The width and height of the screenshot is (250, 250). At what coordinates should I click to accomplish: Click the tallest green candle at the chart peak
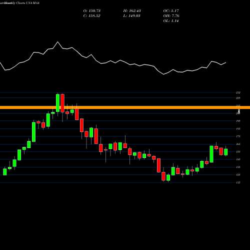(57, 103)
